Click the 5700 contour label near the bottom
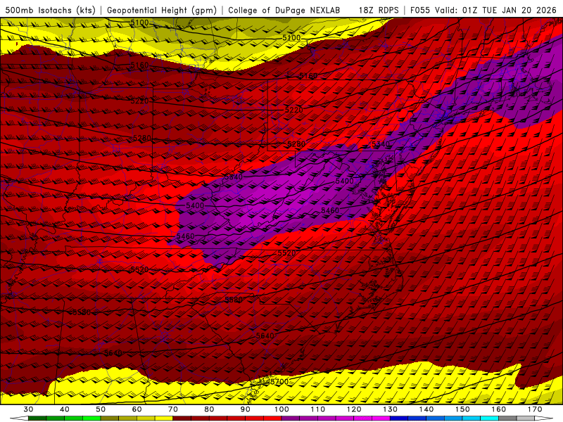Screen dimensions: 563x422 pyautogui.click(x=279, y=381)
